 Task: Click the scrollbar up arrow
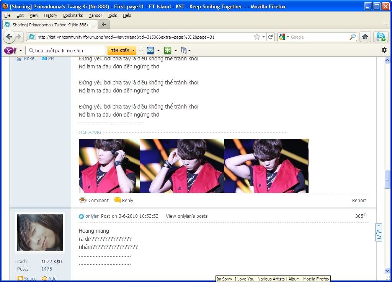[x=387, y=60]
